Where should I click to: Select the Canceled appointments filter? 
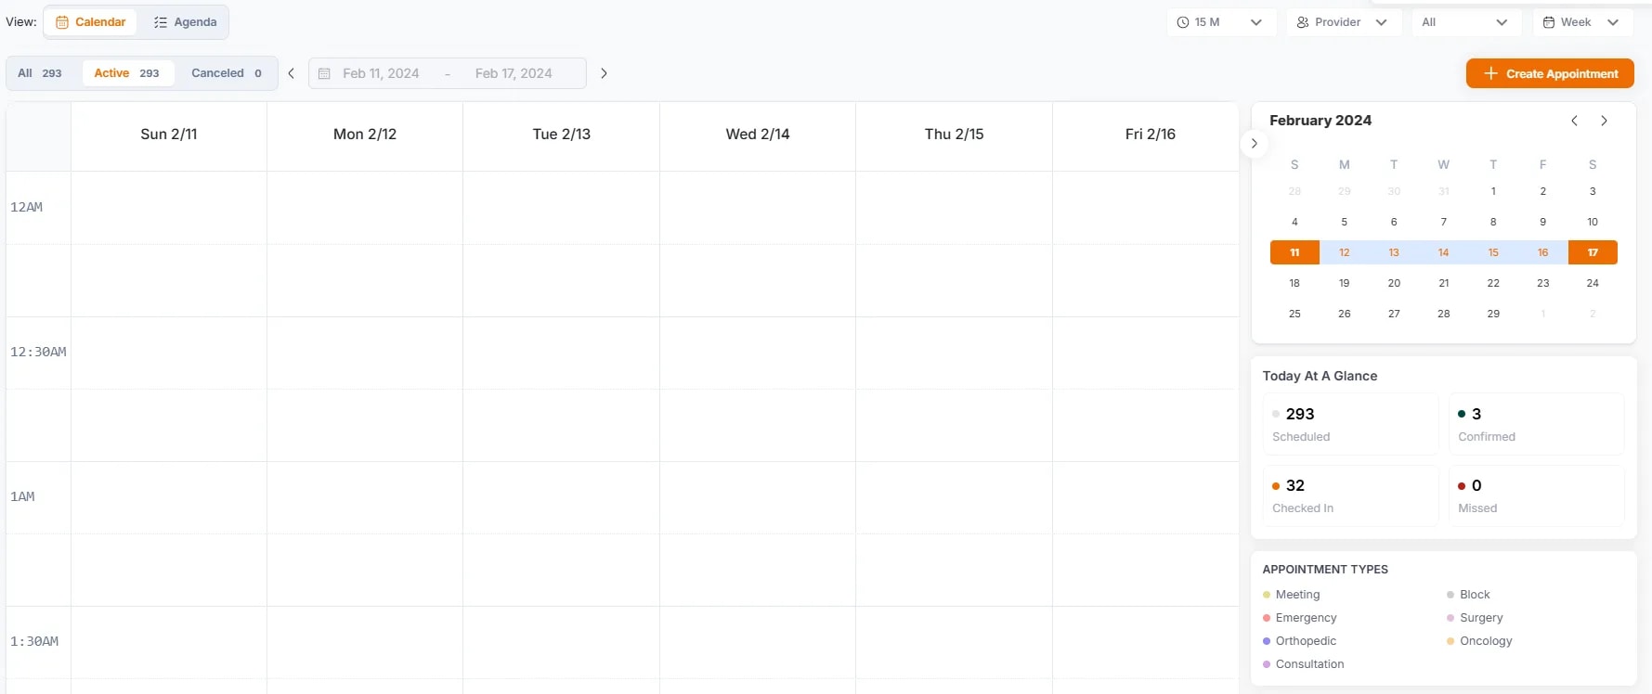[x=227, y=73]
